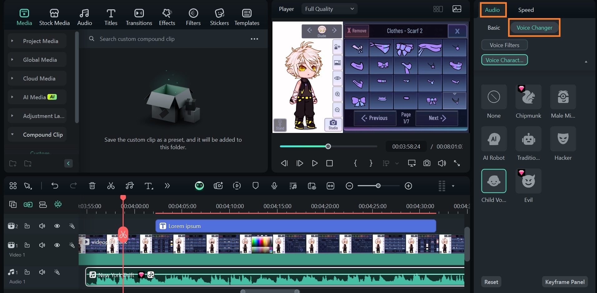The image size is (597, 293).
Task: Toggle lock on video track 2
Action: click(27, 226)
